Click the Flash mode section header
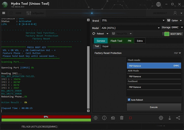Image resolution: width=184 pixels, height=130 pixels. tap(134, 60)
